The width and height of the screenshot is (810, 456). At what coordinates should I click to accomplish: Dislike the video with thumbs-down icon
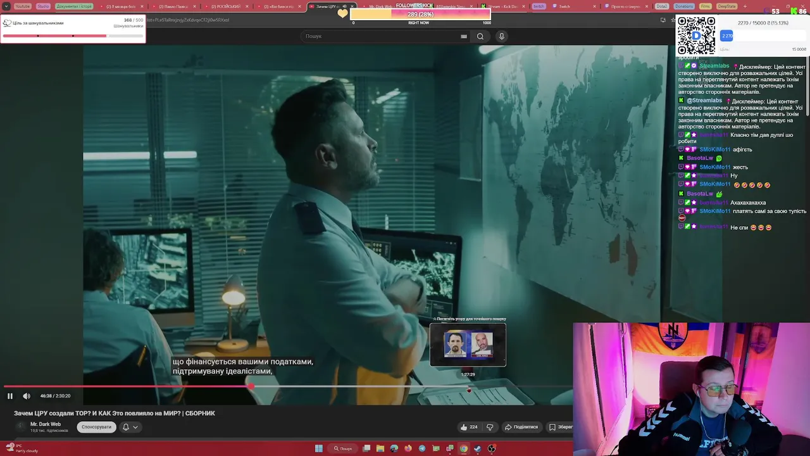489,427
